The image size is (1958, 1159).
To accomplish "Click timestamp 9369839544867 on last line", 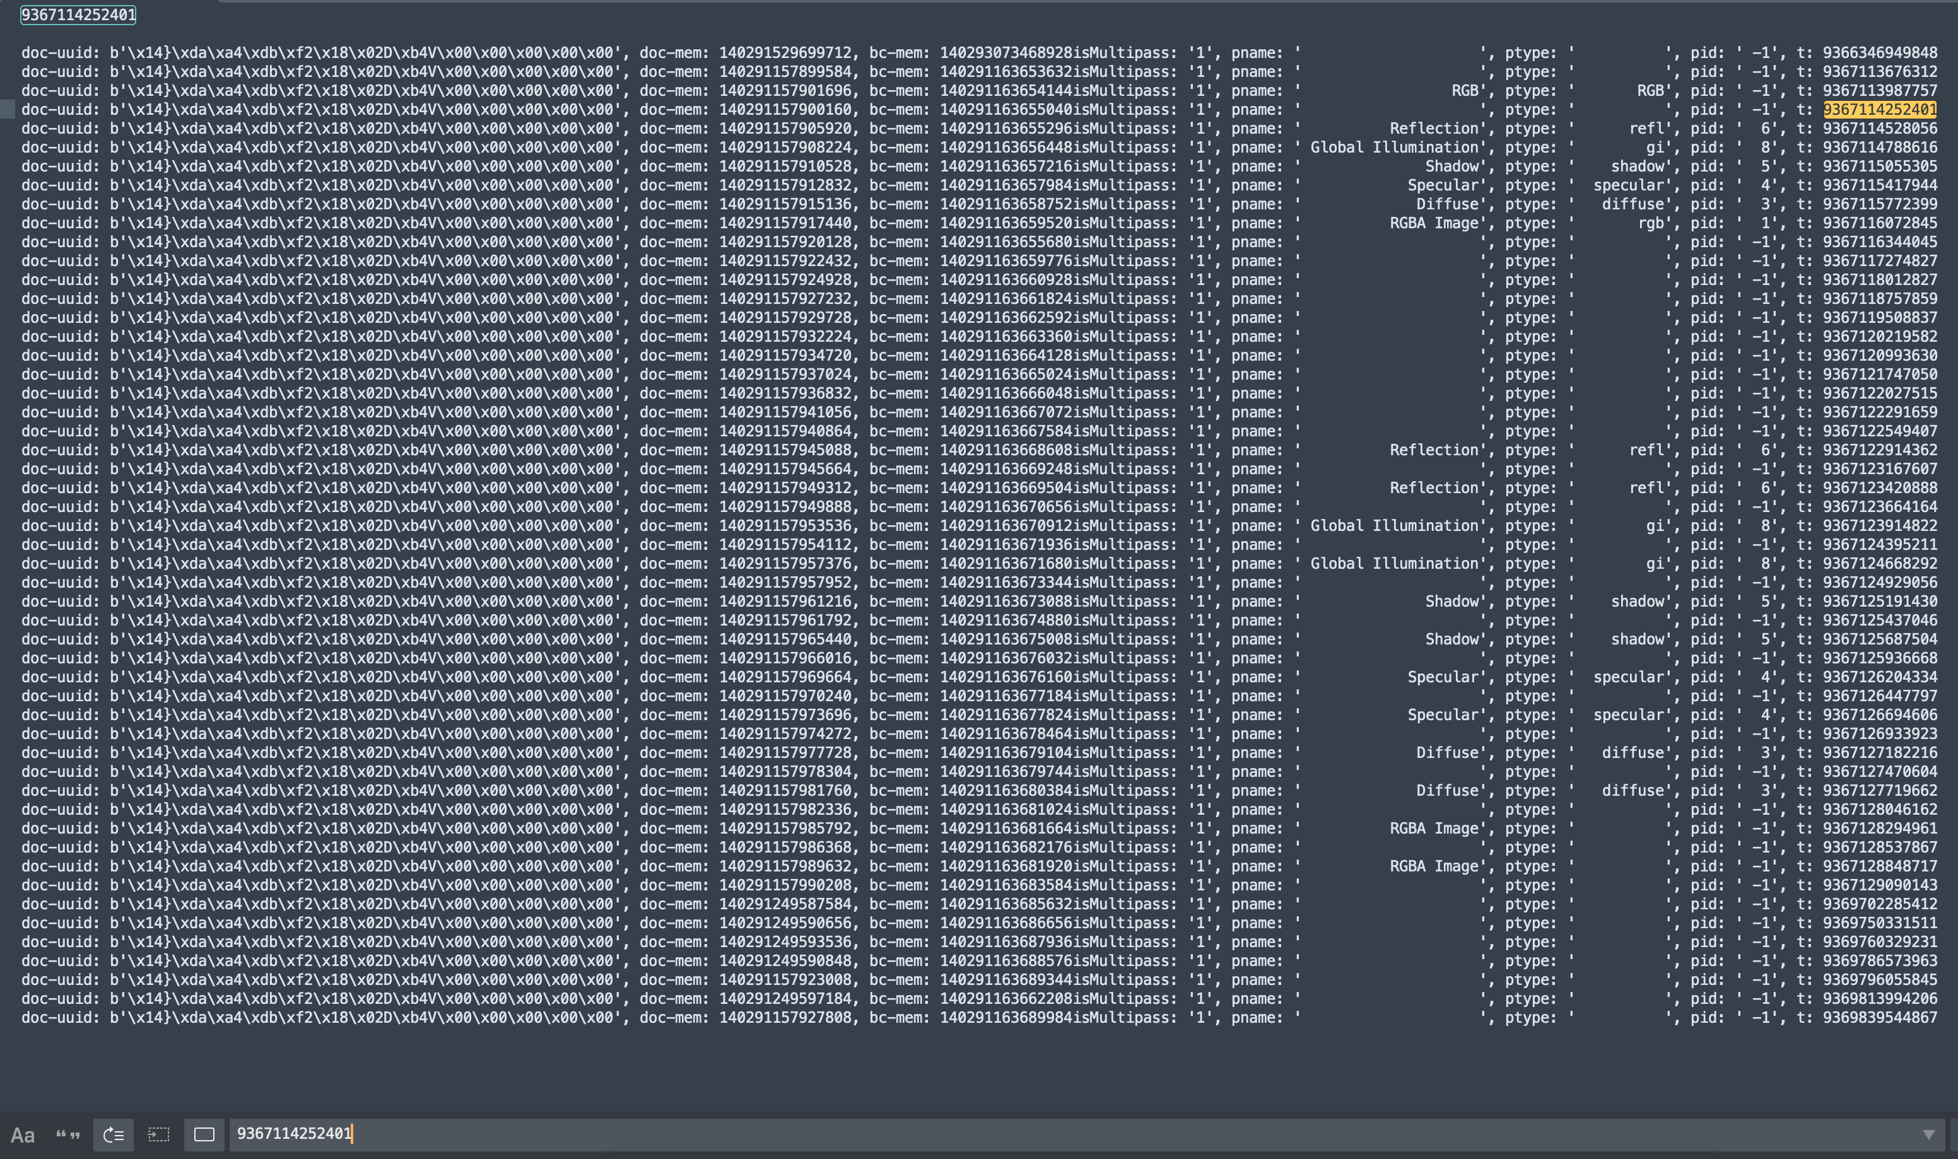I will pyautogui.click(x=1879, y=1018).
